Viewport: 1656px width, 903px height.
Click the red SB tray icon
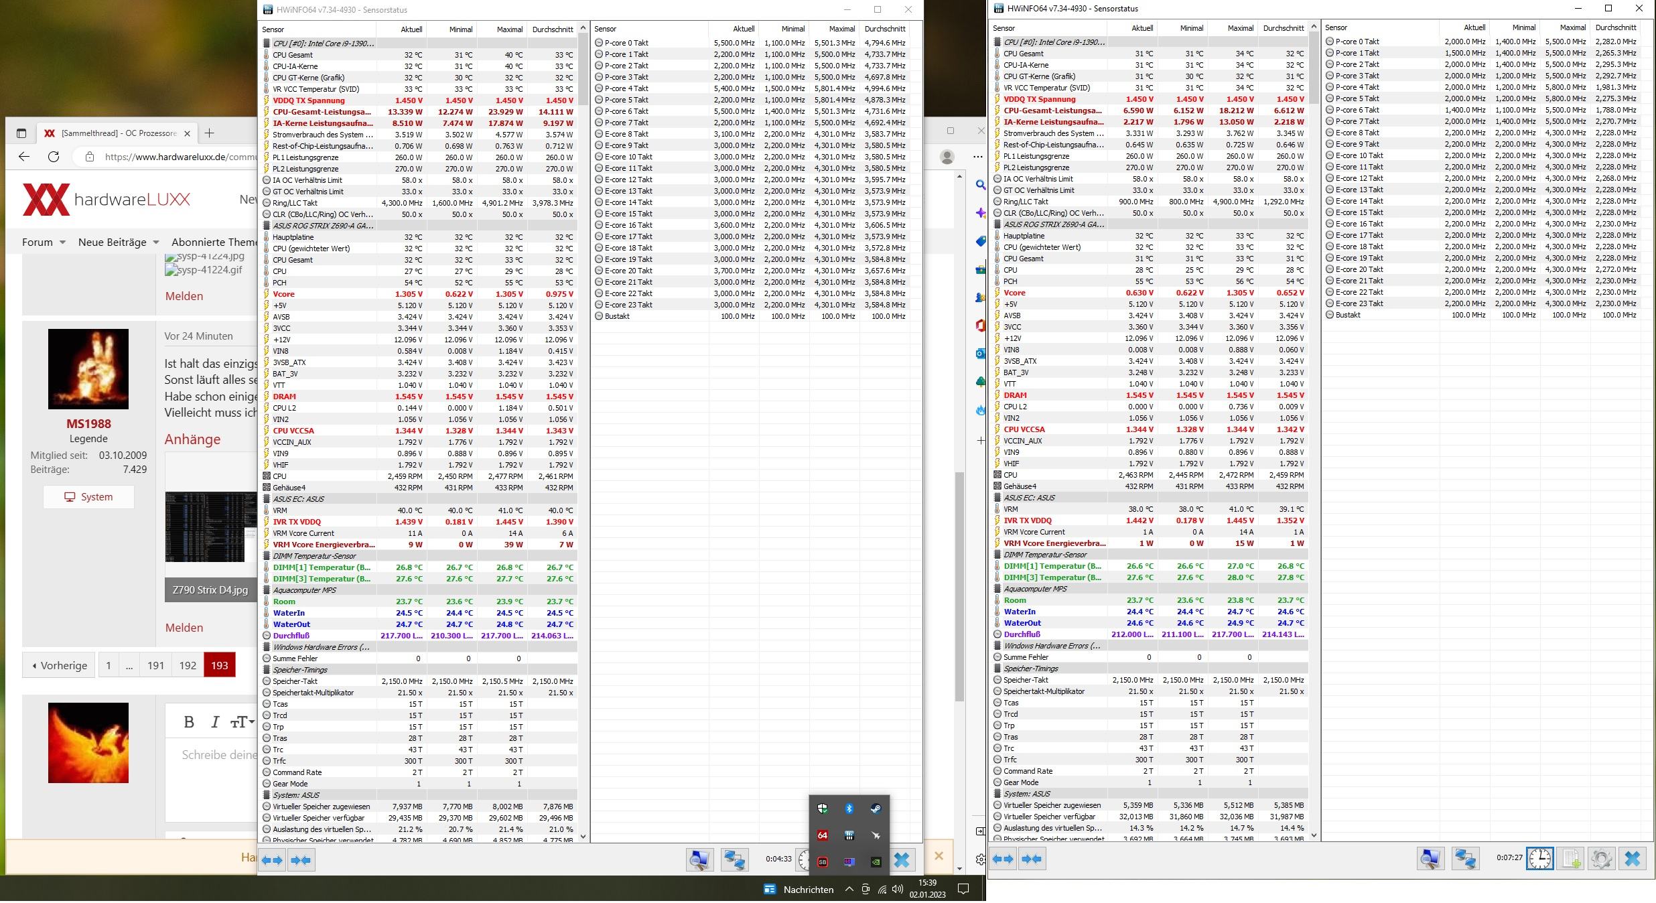click(x=823, y=862)
